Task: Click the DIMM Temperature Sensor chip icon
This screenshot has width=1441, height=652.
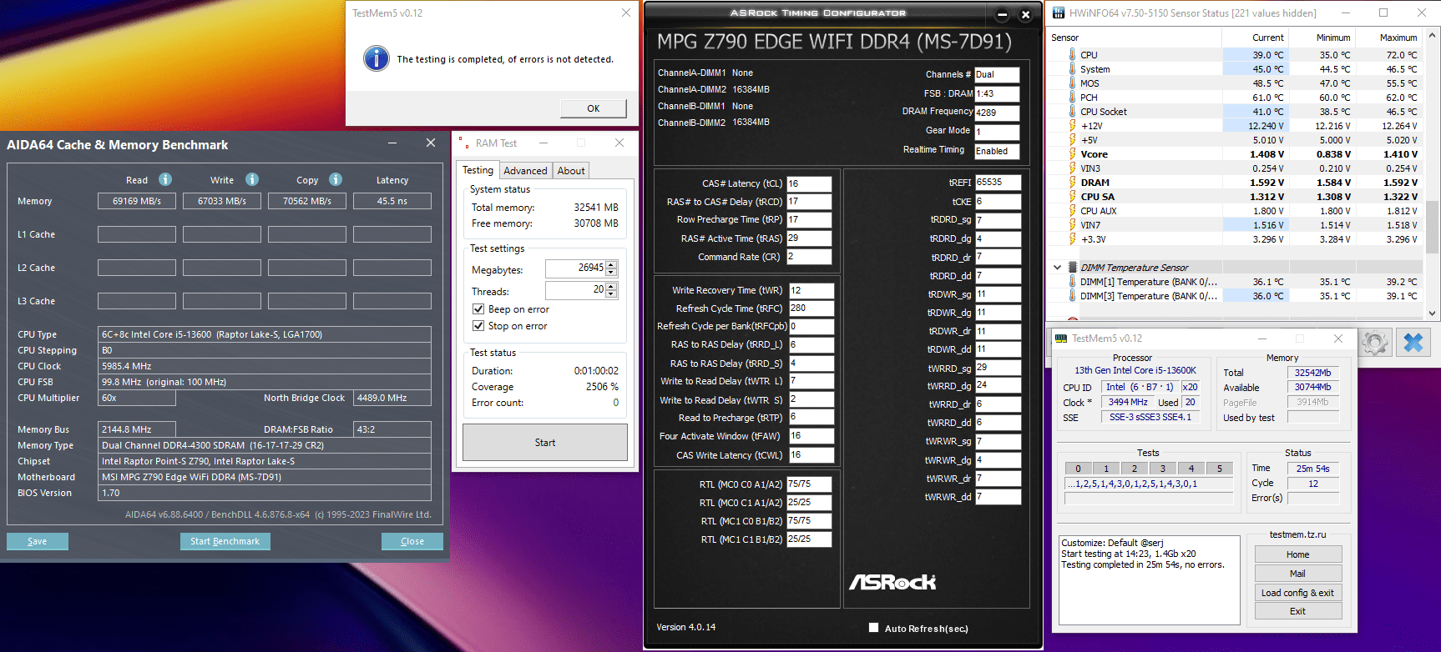Action: (x=1072, y=268)
